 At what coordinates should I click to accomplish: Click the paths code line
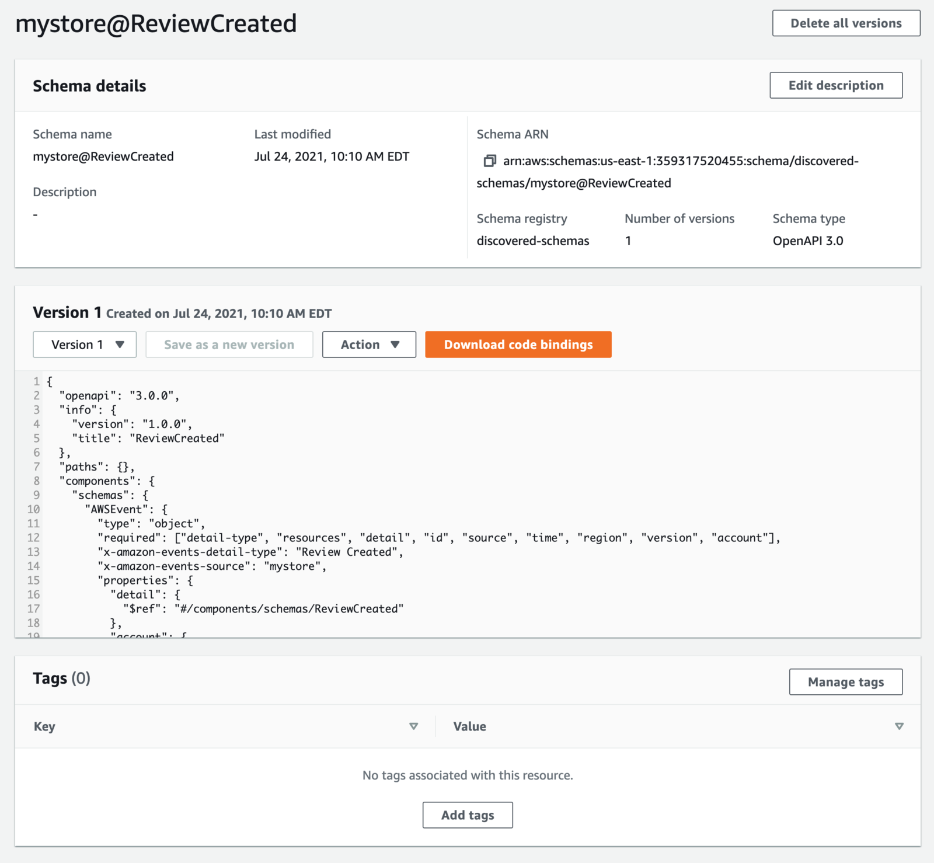pos(97,467)
